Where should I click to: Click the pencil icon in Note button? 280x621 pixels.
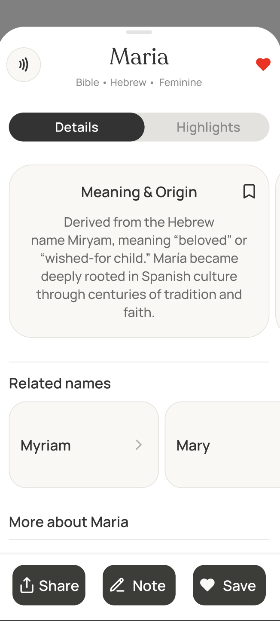click(117, 585)
